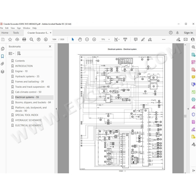The width and height of the screenshot is (196, 196).
Task: Click the Zoom In plus icon
Action: [94, 39]
